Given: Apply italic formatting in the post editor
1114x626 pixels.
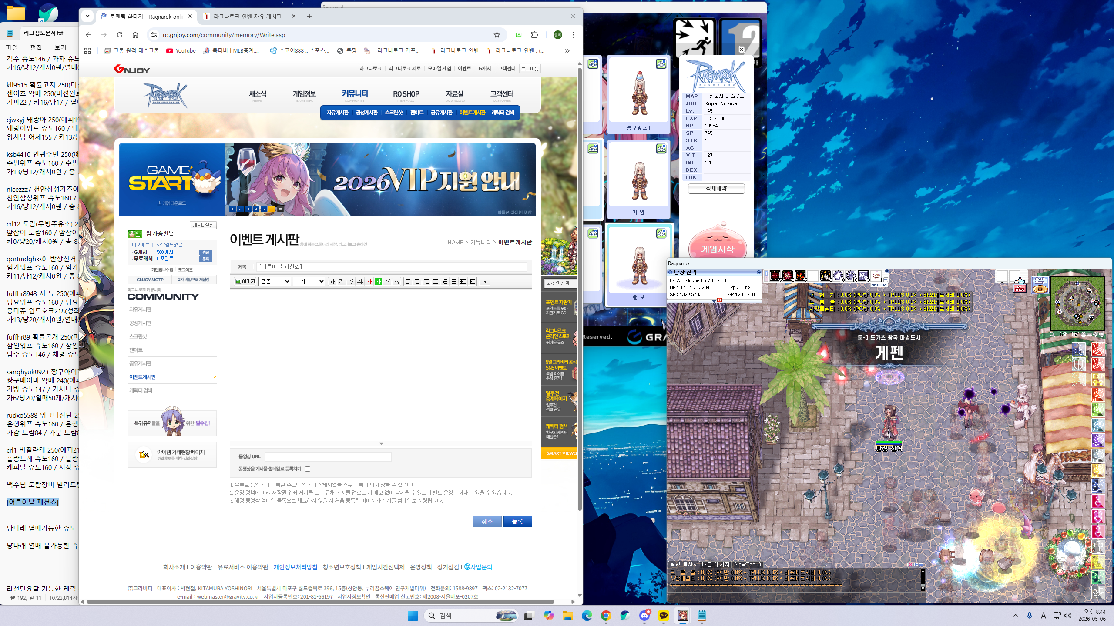Looking at the screenshot, I should pos(351,281).
